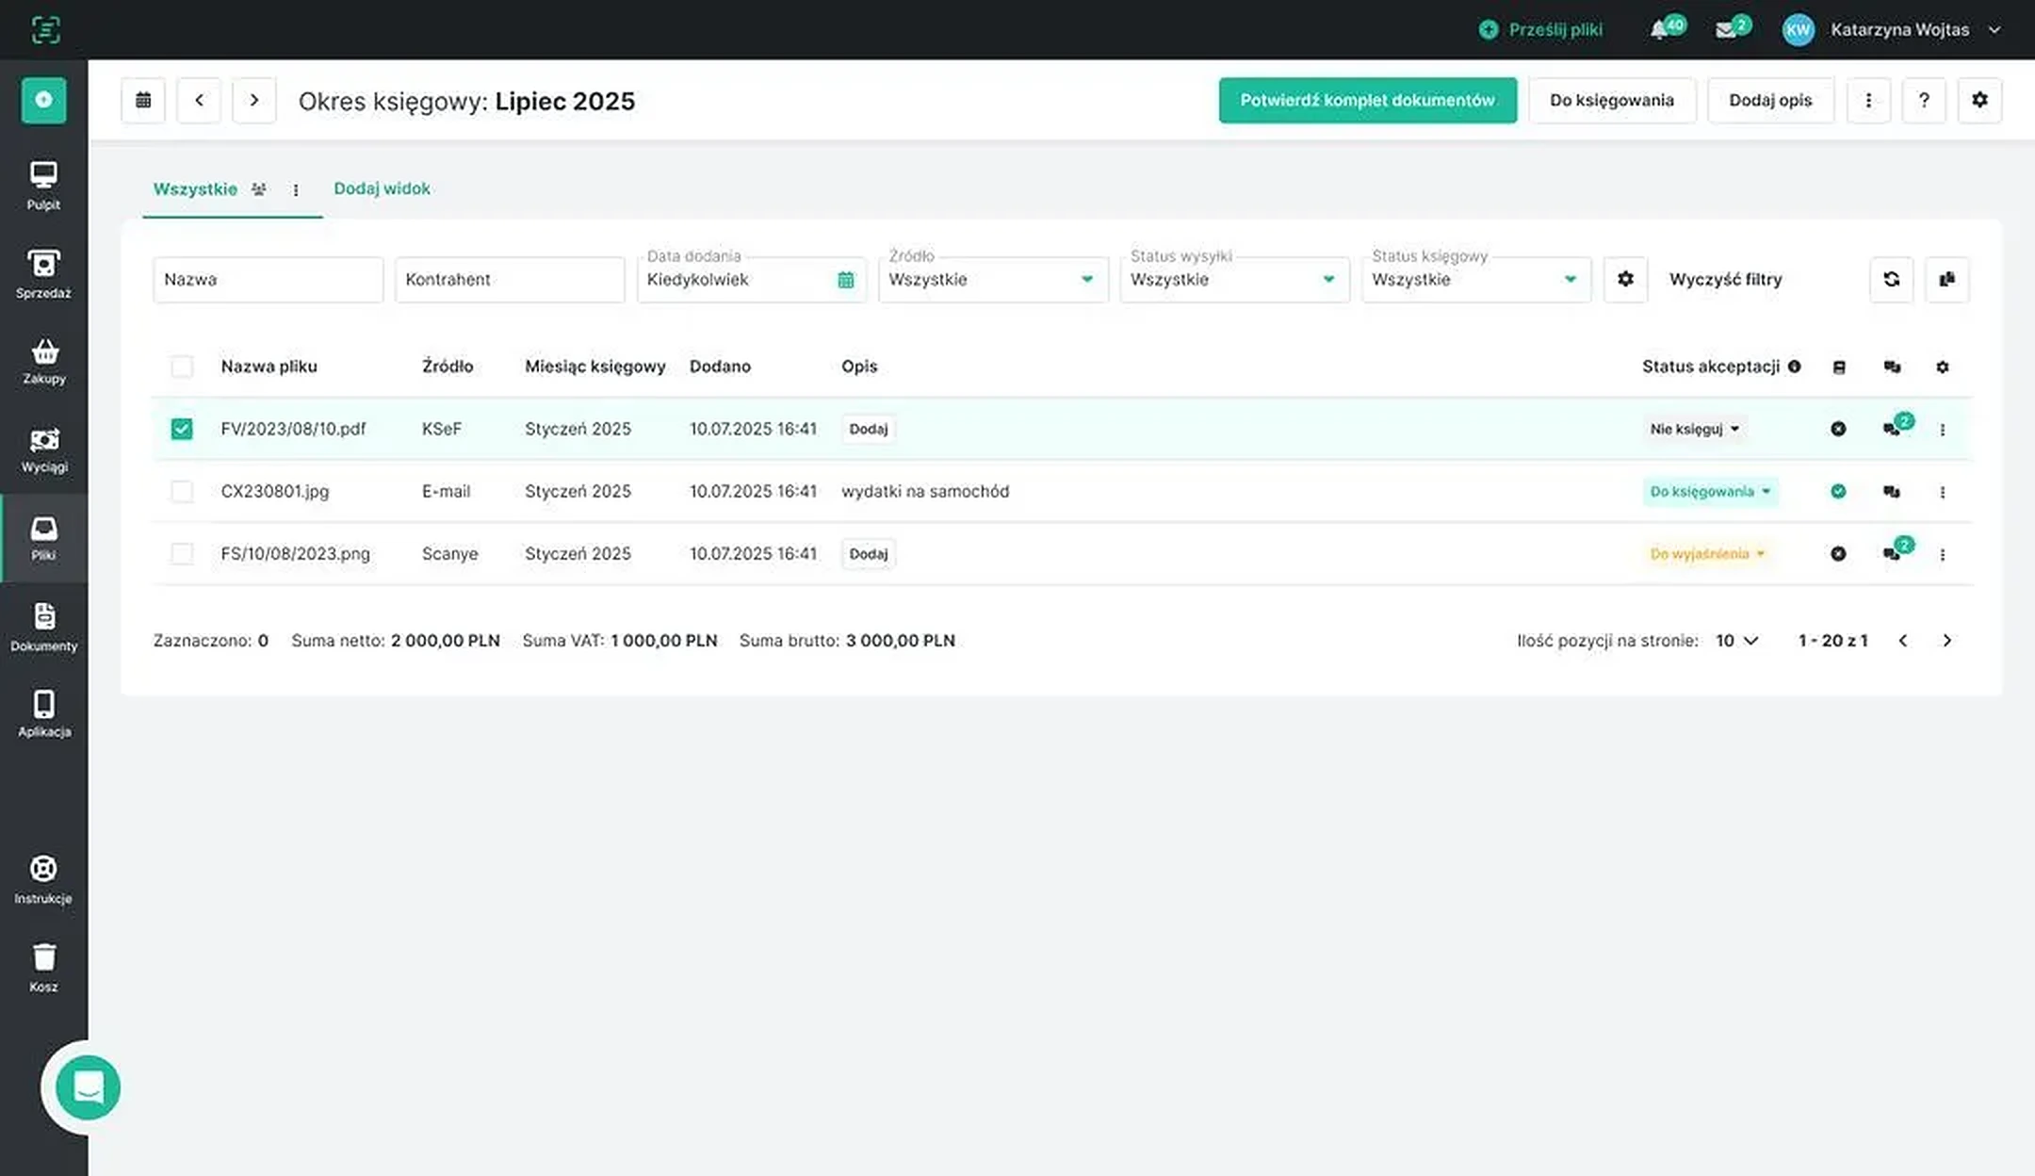The width and height of the screenshot is (2035, 1176).
Task: Open the chat support bubble
Action: (x=88, y=1087)
